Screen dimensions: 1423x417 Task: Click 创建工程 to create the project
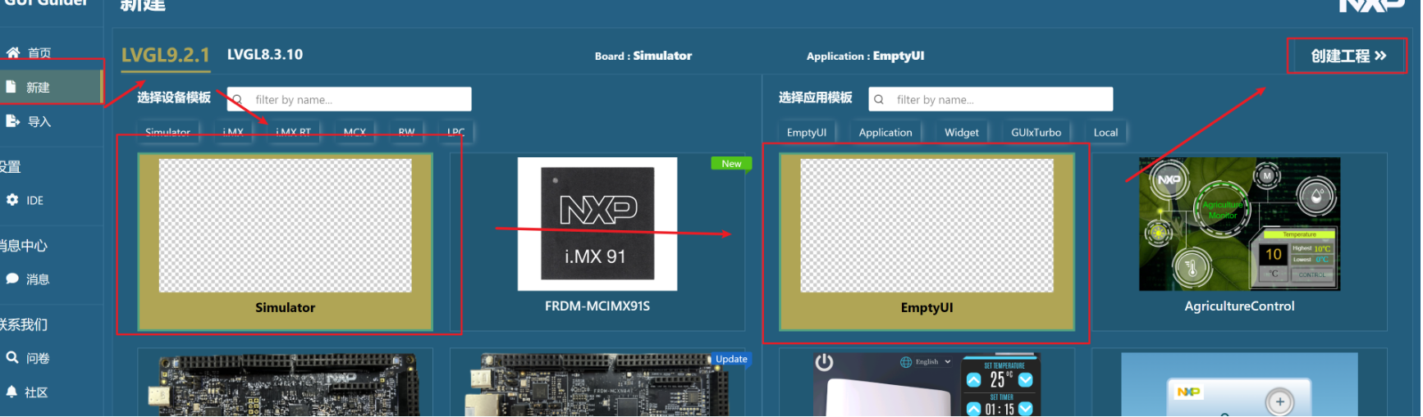coord(1347,56)
